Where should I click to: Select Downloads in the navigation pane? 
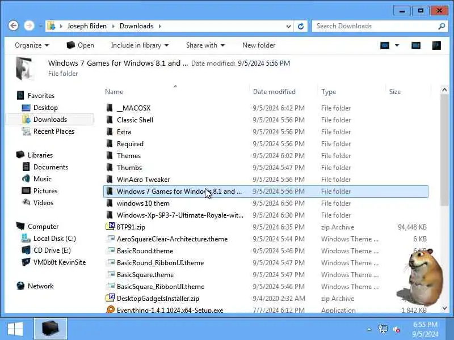coord(50,120)
